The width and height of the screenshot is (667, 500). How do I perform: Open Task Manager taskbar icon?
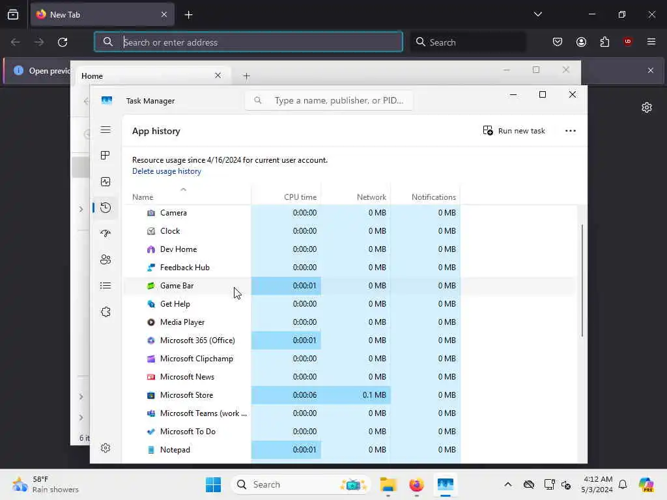click(x=446, y=484)
